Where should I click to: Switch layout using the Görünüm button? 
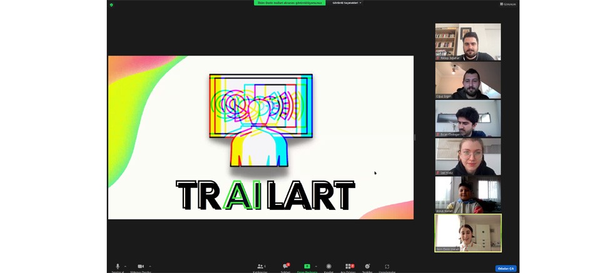pyautogui.click(x=508, y=4)
